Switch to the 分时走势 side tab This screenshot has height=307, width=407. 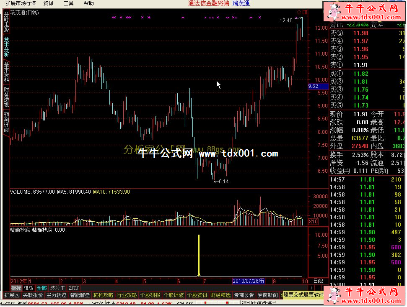6,21
